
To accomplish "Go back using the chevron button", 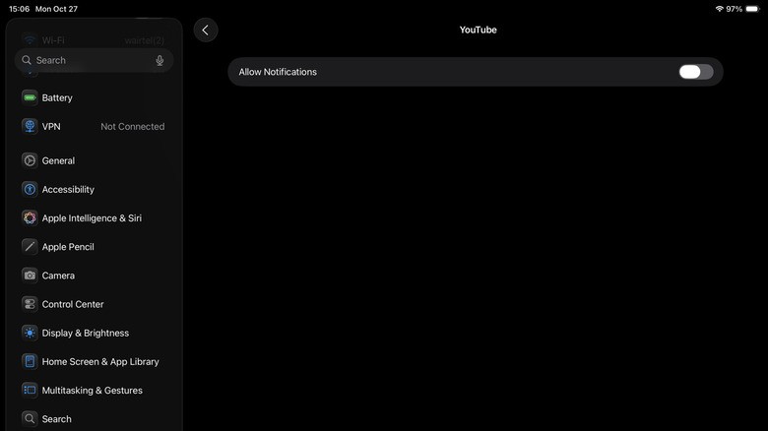I will [x=205, y=30].
